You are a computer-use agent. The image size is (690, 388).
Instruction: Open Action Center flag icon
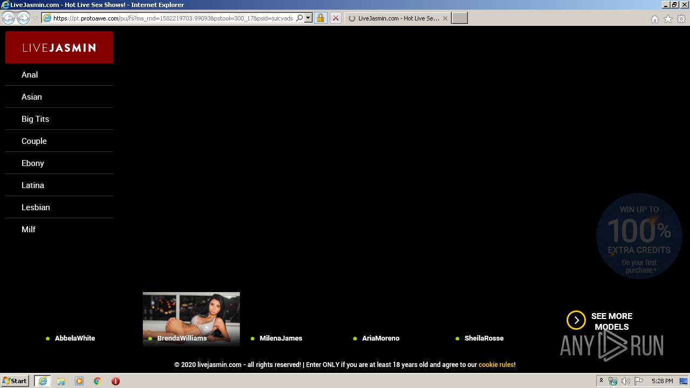click(x=639, y=381)
